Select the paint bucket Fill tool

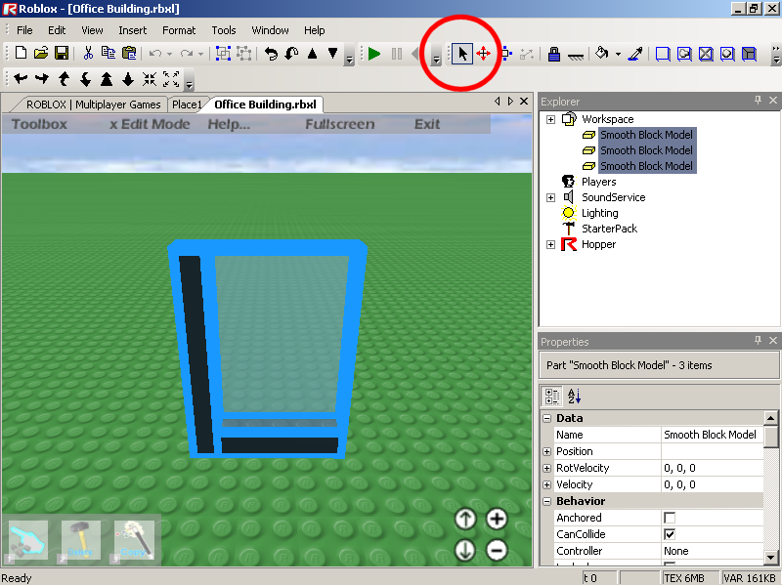[x=602, y=55]
